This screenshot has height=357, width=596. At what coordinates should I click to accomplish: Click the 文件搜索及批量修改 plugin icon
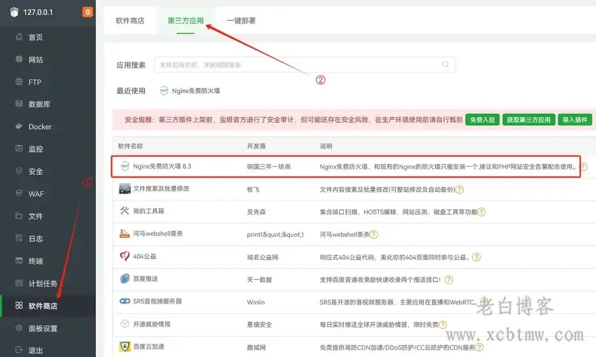125,189
